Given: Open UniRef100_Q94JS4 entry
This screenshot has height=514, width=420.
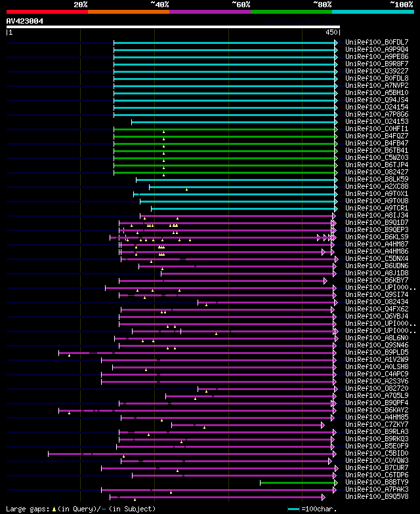Looking at the screenshot, I should pos(377,100).
